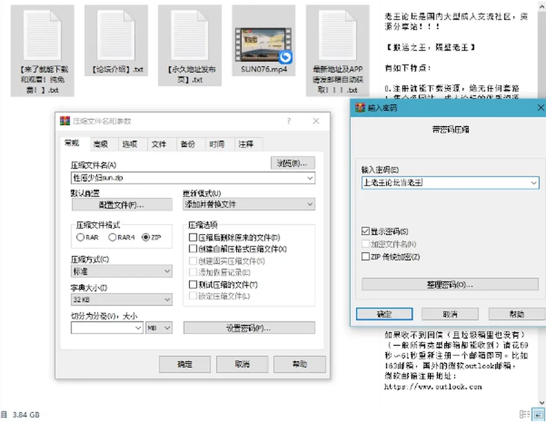Expand the password input history dropdown
This screenshot has height=422, width=546.
[x=533, y=183]
